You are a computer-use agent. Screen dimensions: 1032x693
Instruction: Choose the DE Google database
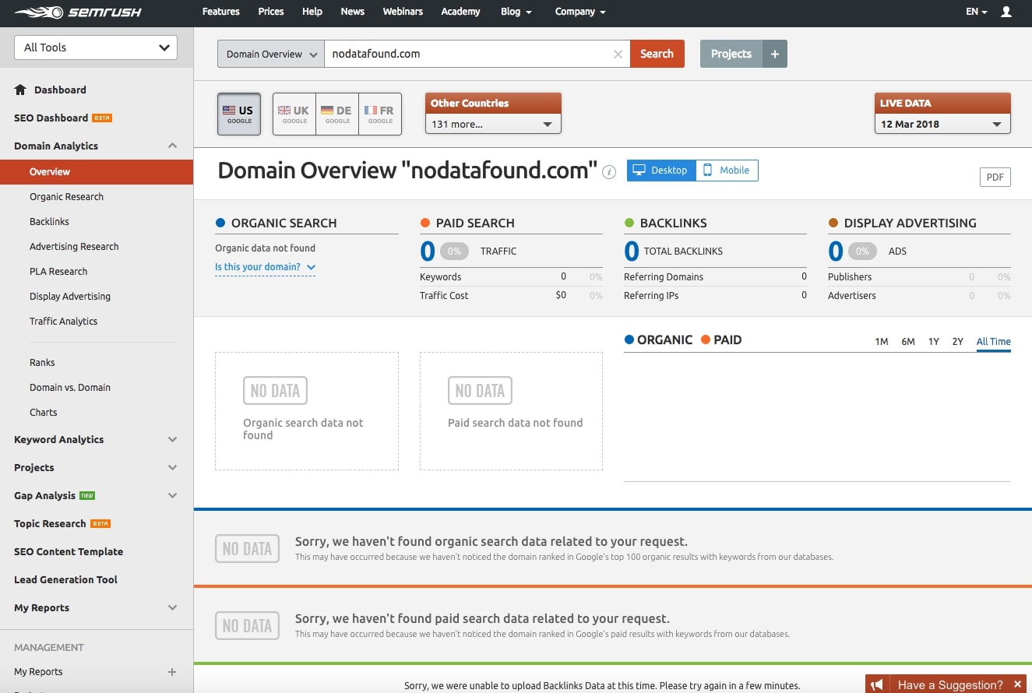pos(337,114)
